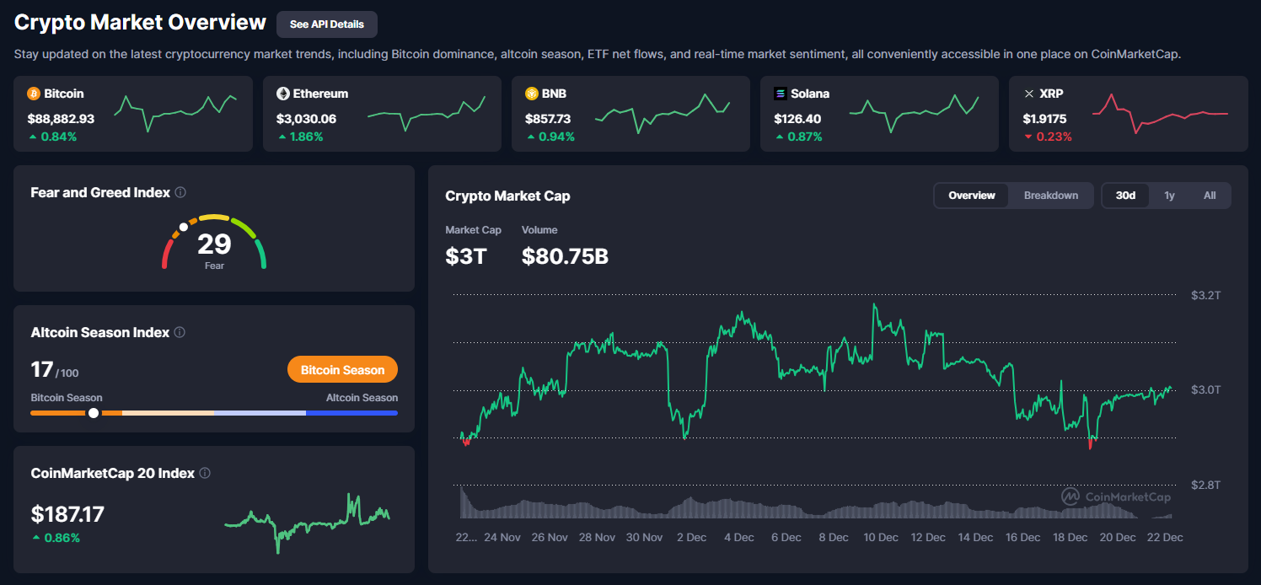This screenshot has height=585, width=1261.
Task: Click the Fear and Greed Index heading
Action: click(x=100, y=192)
